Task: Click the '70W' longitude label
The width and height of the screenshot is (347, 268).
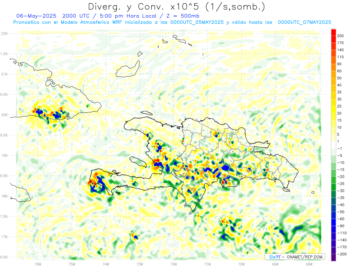Action: click(241, 264)
